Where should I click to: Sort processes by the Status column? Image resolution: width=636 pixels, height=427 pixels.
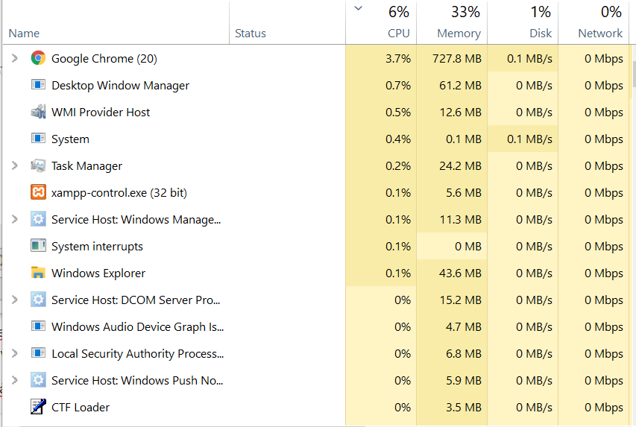click(251, 34)
